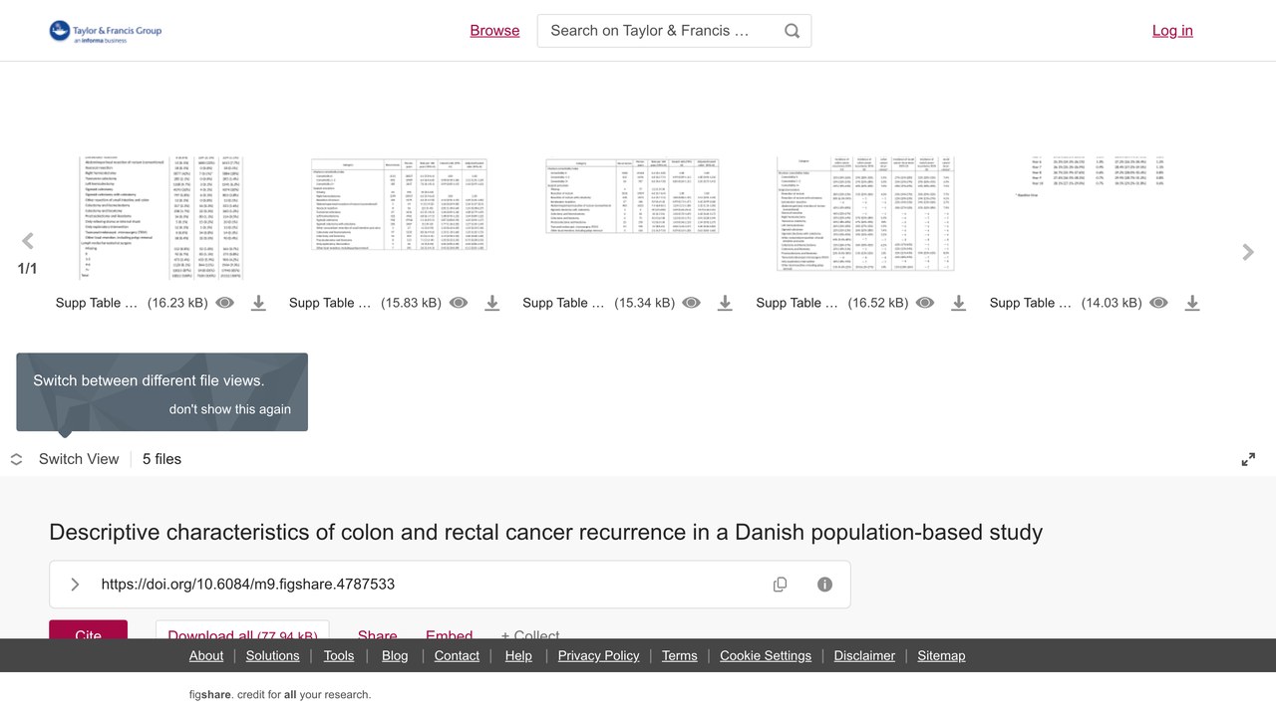
Task: Preview the 16.23 kB Supp Table
Action: click(x=225, y=303)
